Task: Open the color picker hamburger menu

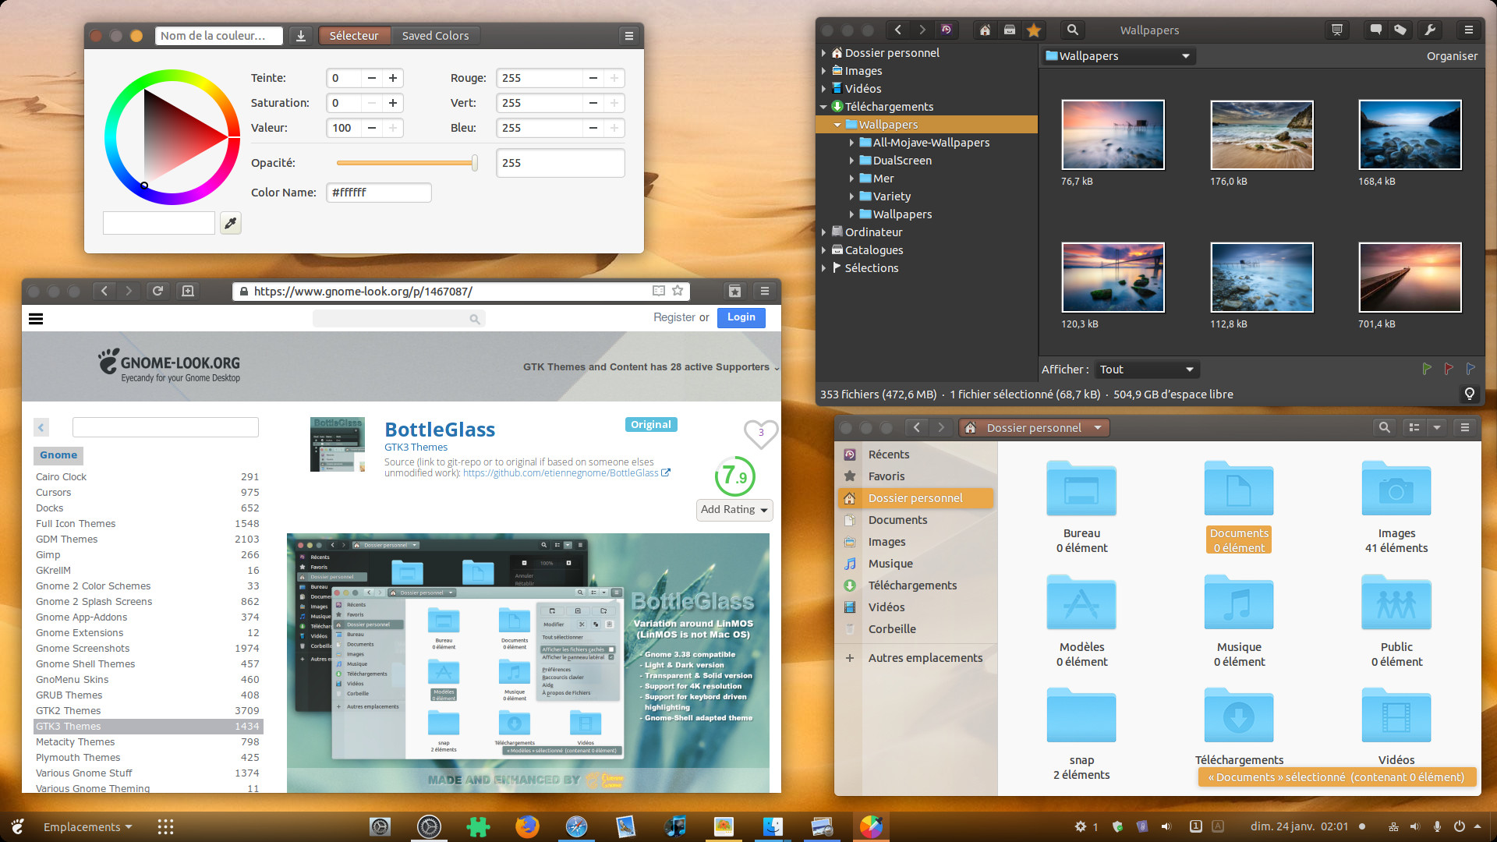Action: click(629, 36)
